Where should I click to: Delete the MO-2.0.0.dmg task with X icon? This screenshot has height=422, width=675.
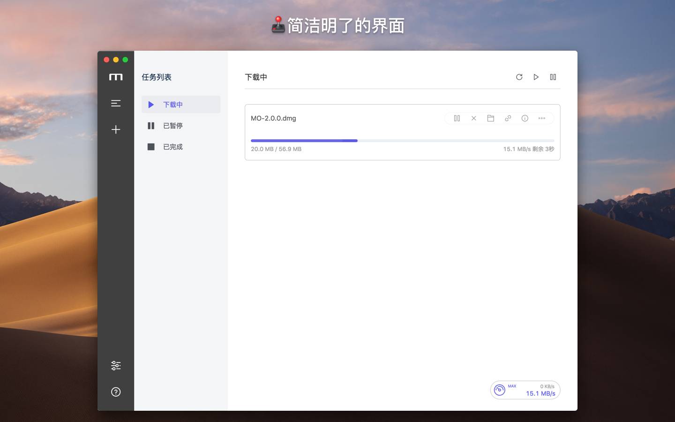click(x=474, y=118)
